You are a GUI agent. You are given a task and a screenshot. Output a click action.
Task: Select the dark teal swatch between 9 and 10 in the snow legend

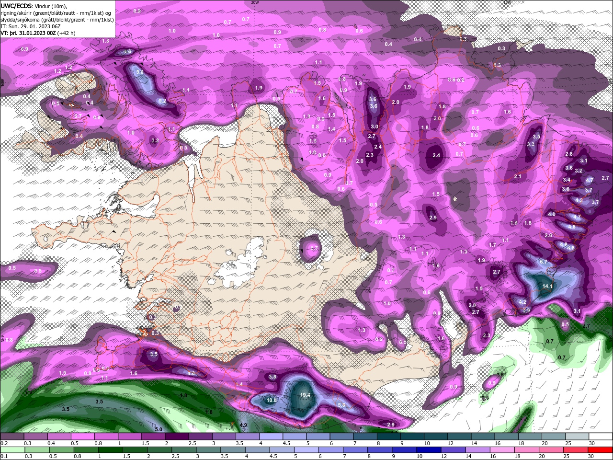pyautogui.click(x=412, y=437)
